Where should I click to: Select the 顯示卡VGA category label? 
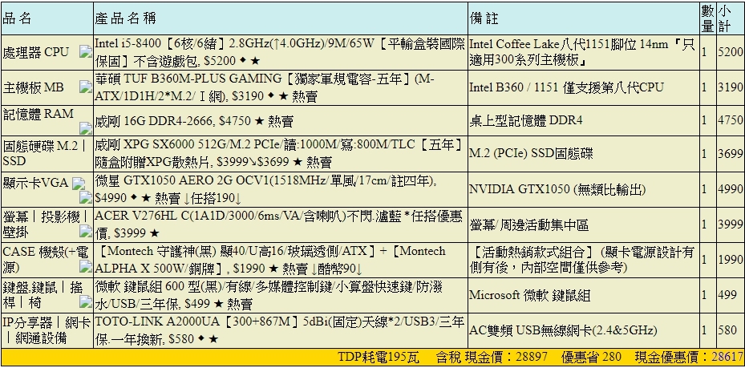[37, 182]
